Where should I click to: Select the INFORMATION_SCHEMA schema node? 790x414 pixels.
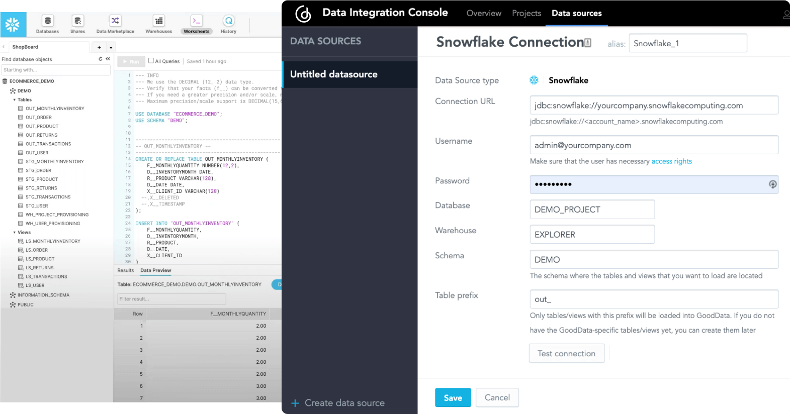point(43,295)
